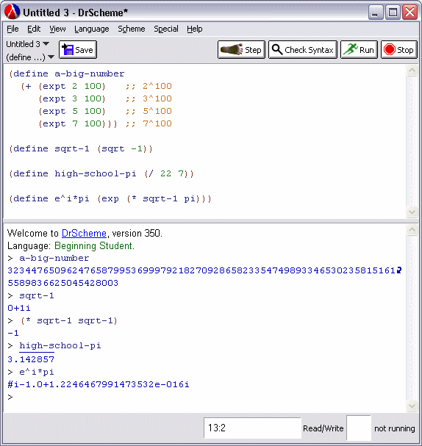
Task: Click the definitions pane scroll down arrow
Action: (412, 212)
